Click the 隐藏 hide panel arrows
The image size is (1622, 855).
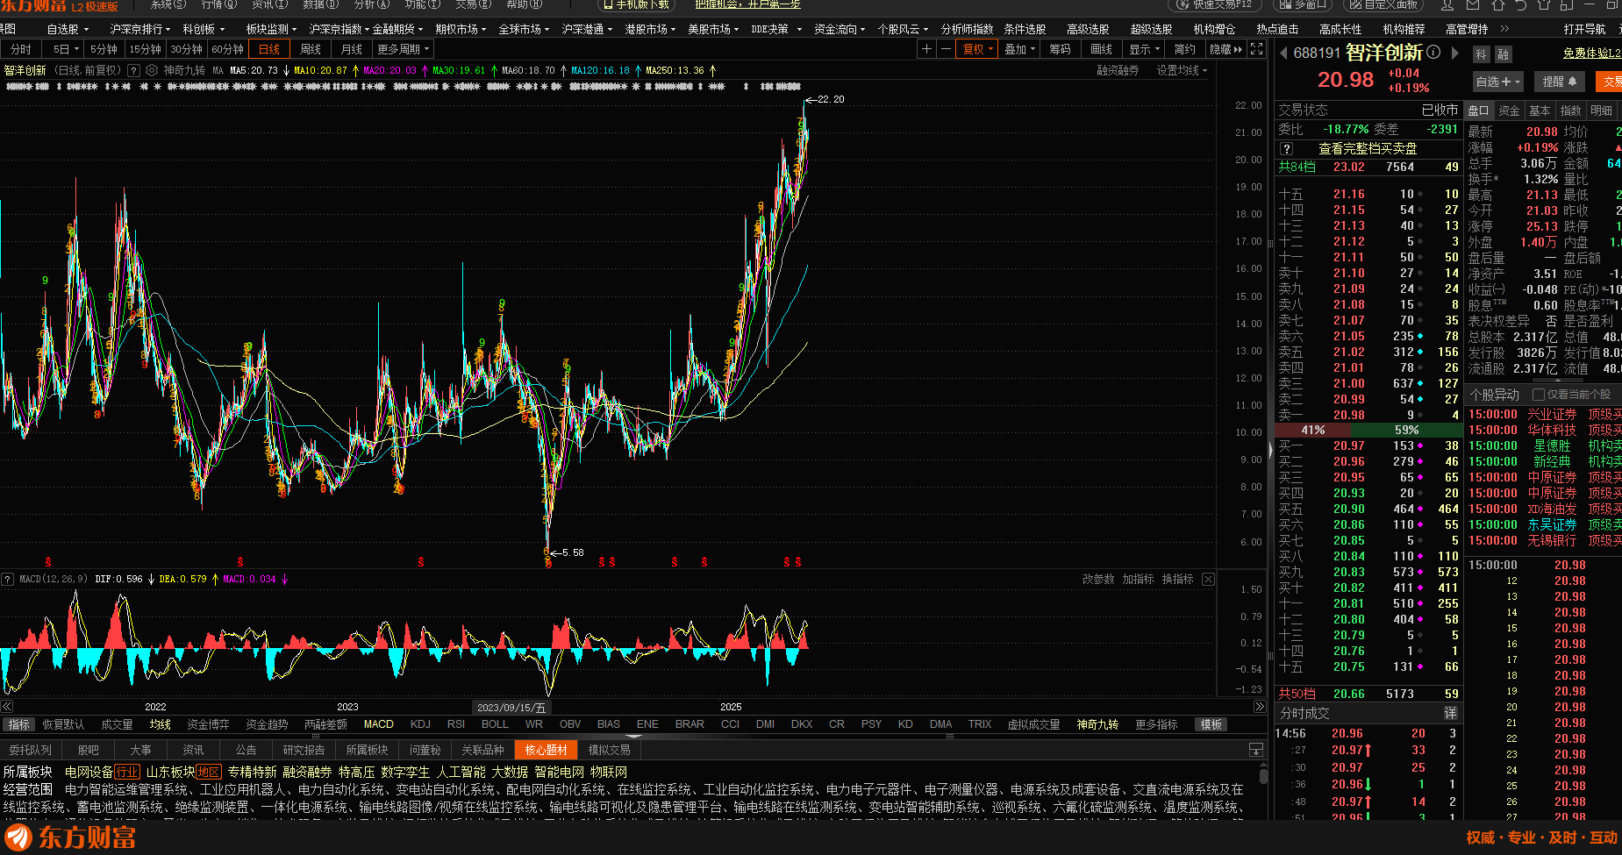coord(1225,49)
